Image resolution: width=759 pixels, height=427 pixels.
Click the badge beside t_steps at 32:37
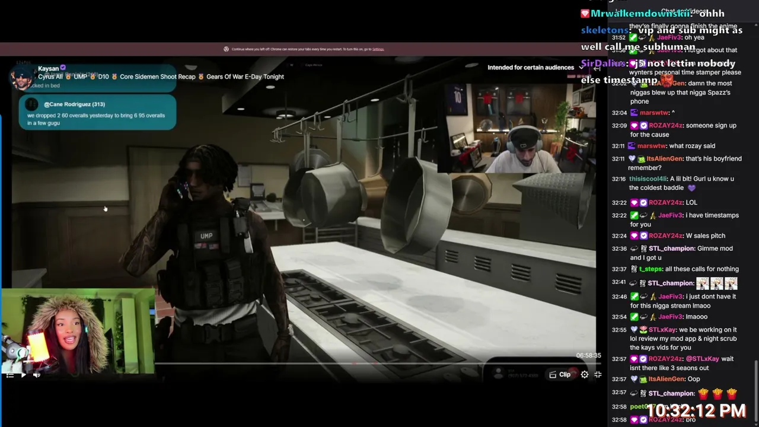click(634, 269)
